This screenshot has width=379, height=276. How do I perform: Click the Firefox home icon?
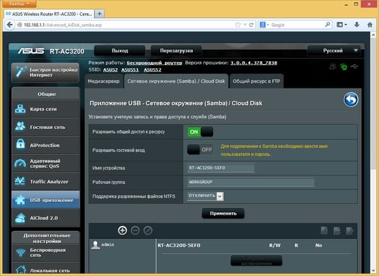[x=370, y=25]
